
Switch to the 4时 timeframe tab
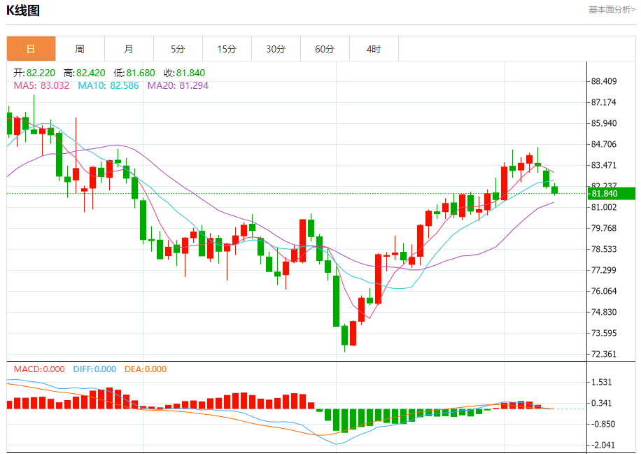tap(374, 49)
